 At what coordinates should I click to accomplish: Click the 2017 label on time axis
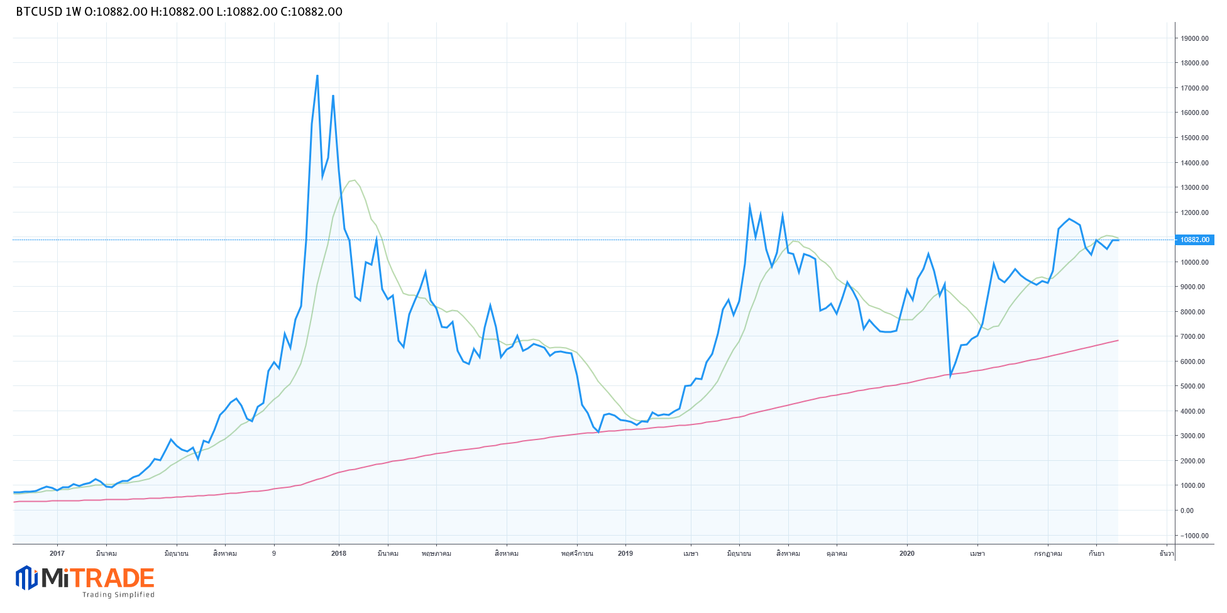[x=57, y=553]
